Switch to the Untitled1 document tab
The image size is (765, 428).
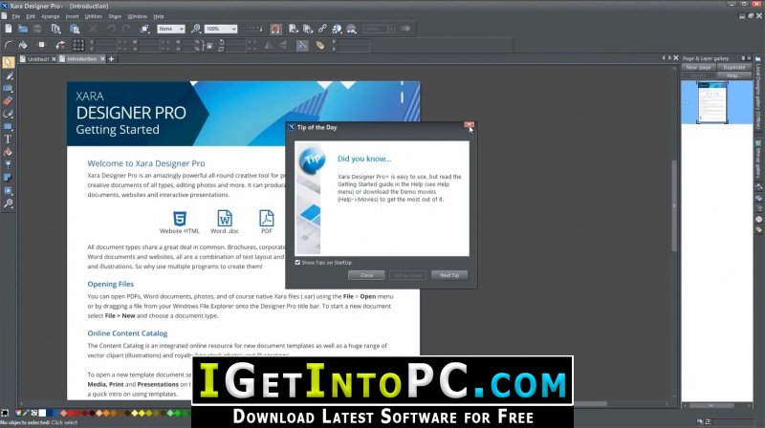click(37, 59)
